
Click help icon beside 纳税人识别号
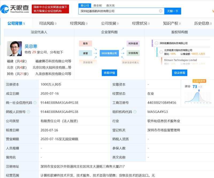coord(28,112)
